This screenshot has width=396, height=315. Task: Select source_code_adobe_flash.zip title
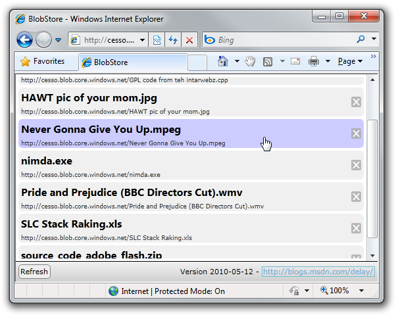pos(91,255)
